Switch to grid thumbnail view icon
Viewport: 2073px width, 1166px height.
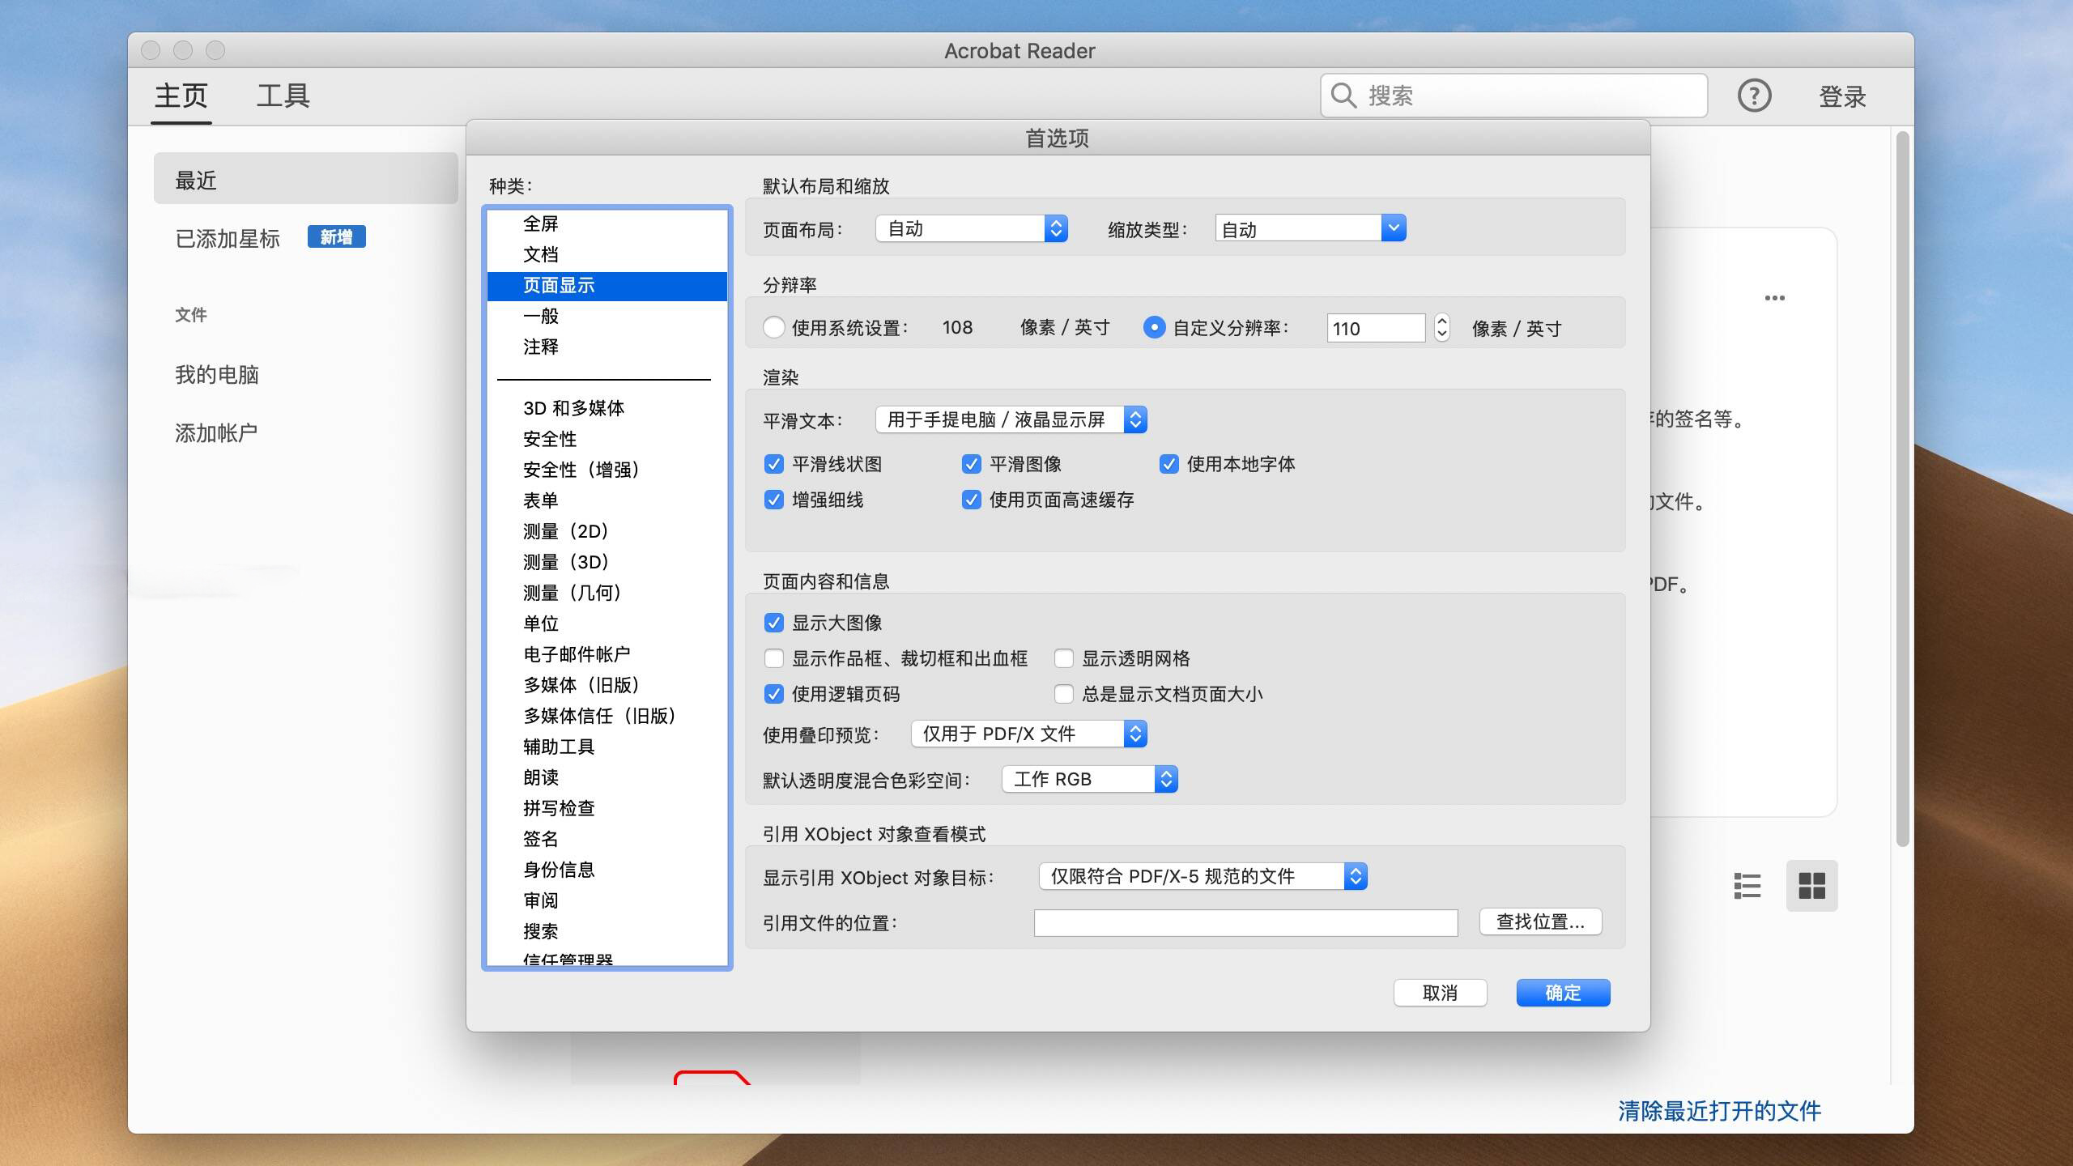[1811, 886]
